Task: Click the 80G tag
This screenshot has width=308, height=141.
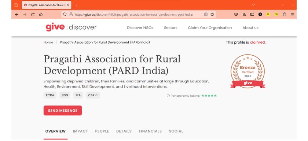Action: [x=65, y=95]
